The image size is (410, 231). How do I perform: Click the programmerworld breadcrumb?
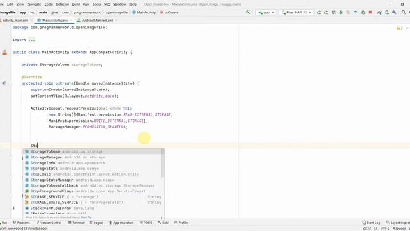[87, 12]
